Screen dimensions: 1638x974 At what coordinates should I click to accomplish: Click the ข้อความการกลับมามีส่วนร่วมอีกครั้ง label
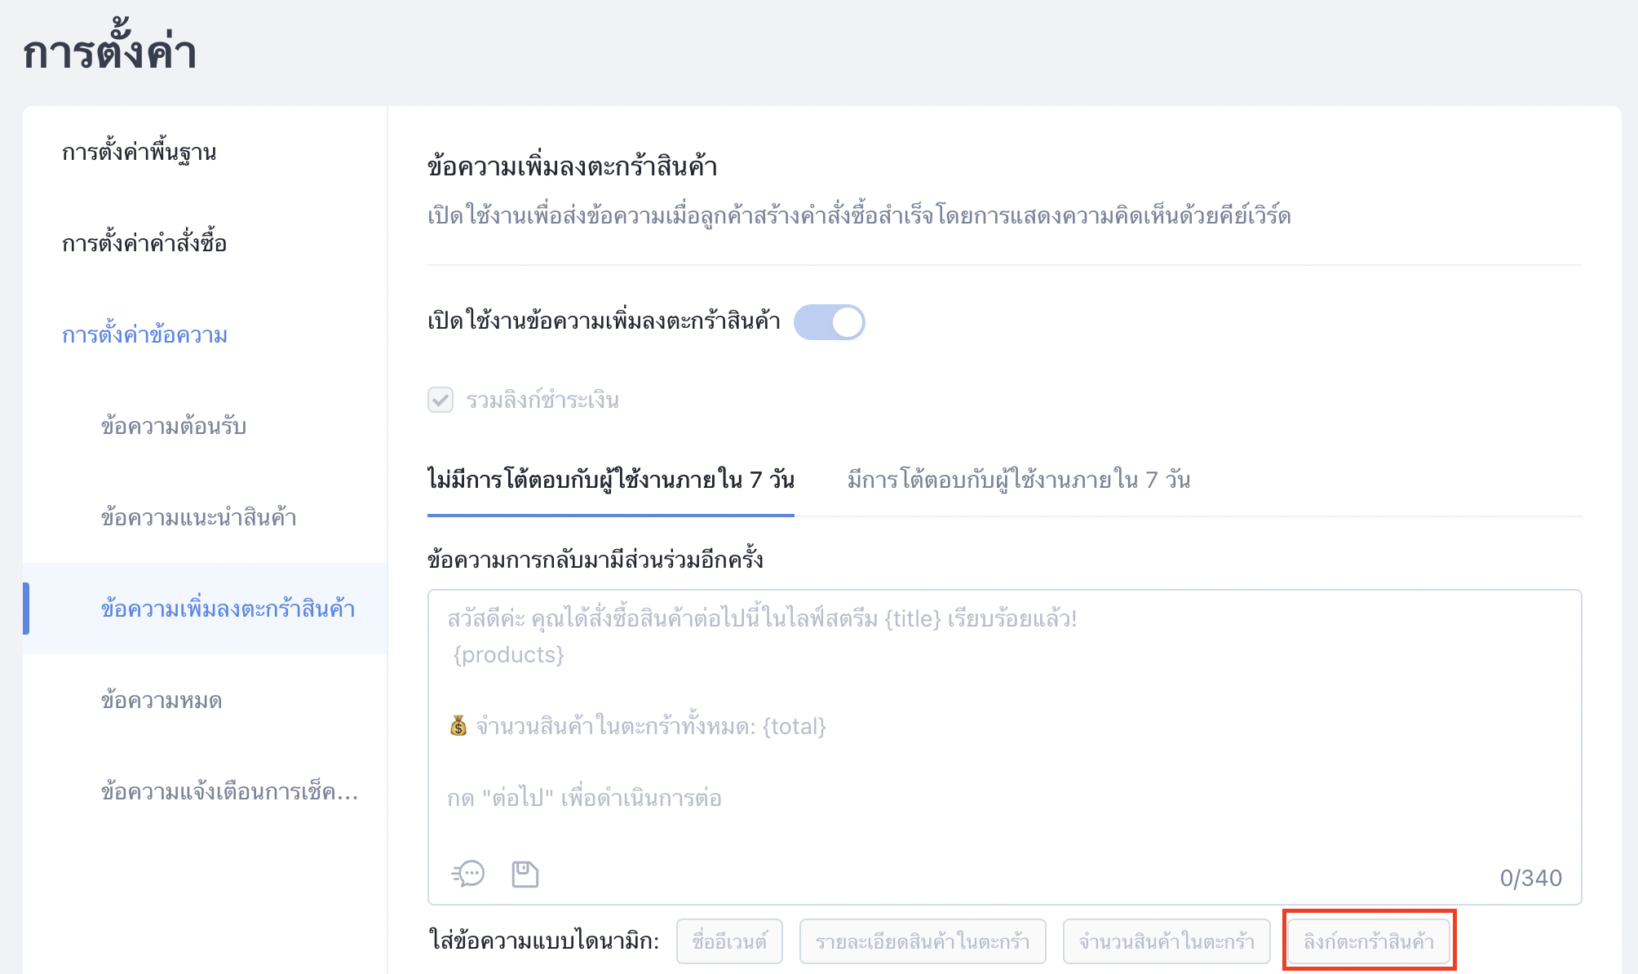[x=595, y=560]
